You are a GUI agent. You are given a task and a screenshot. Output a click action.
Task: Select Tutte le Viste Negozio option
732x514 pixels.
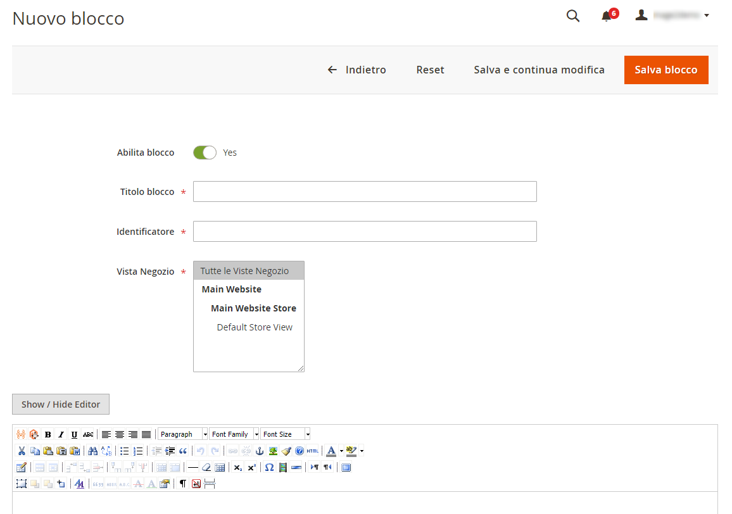click(249, 271)
